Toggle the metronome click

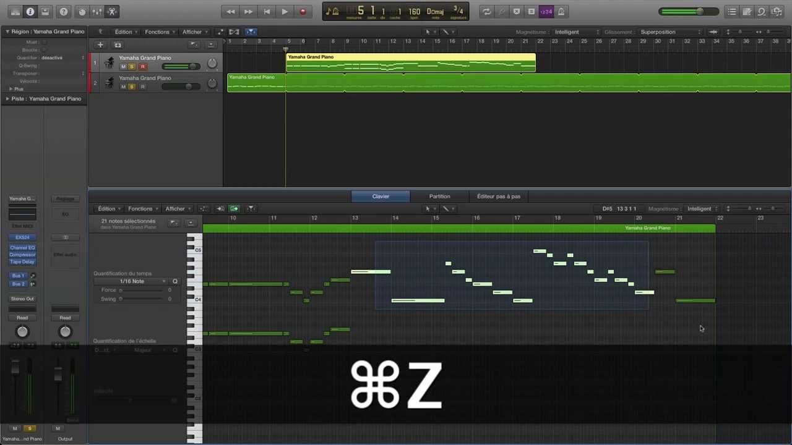coord(561,12)
